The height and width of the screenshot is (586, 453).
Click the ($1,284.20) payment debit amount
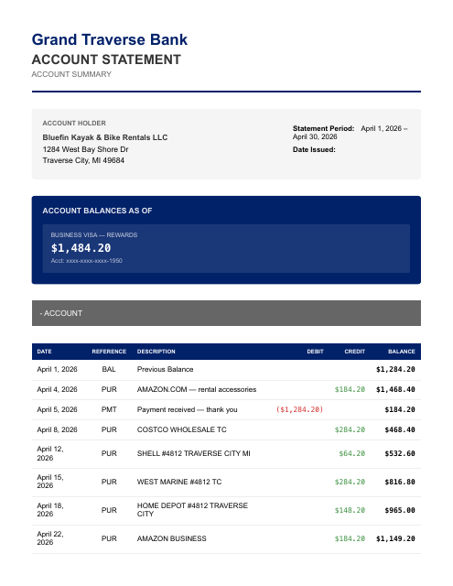point(299,409)
